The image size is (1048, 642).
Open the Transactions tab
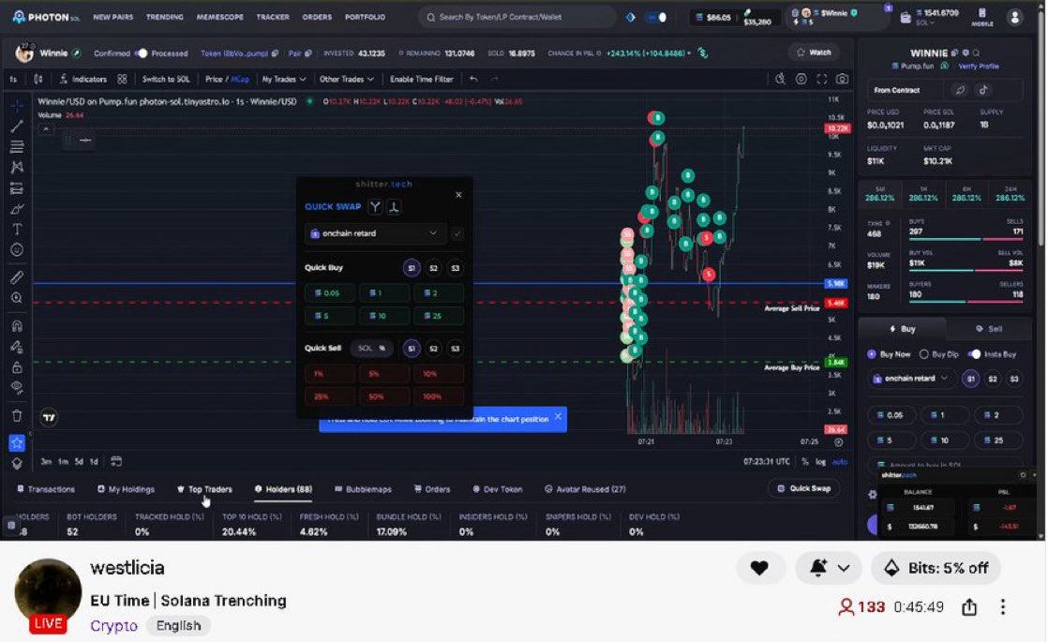click(x=45, y=489)
